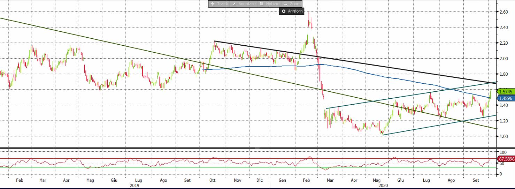Click the green 1.5745 last price label

tap(505, 91)
